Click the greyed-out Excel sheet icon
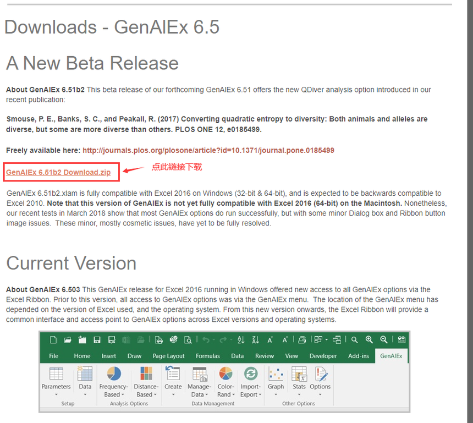The width and height of the screenshot is (473, 423). (126, 340)
